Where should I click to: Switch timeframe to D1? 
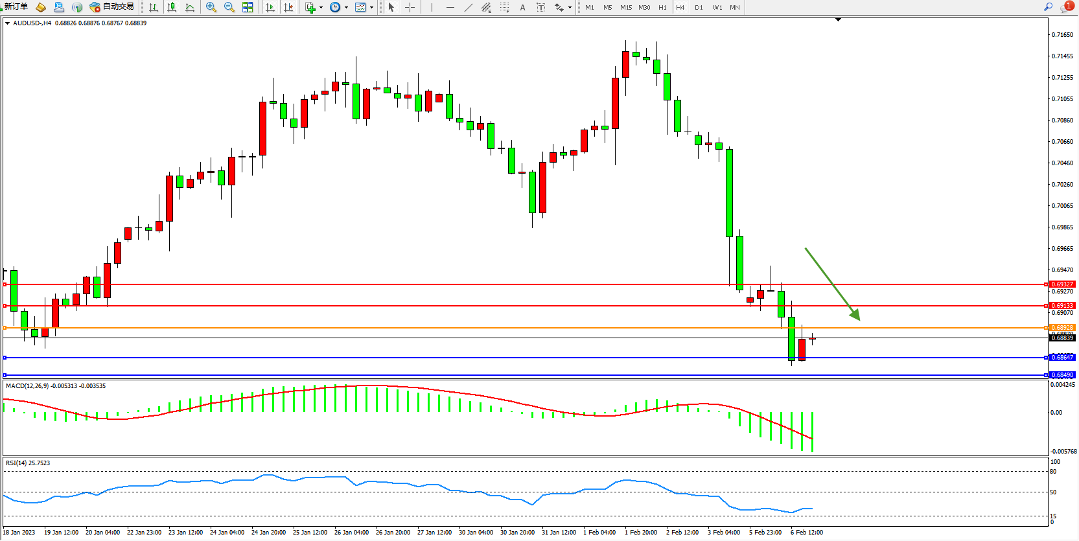tap(699, 8)
